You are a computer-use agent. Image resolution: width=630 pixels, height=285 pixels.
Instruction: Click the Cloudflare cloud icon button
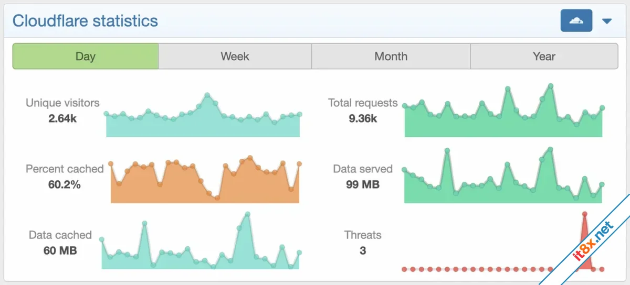click(576, 21)
